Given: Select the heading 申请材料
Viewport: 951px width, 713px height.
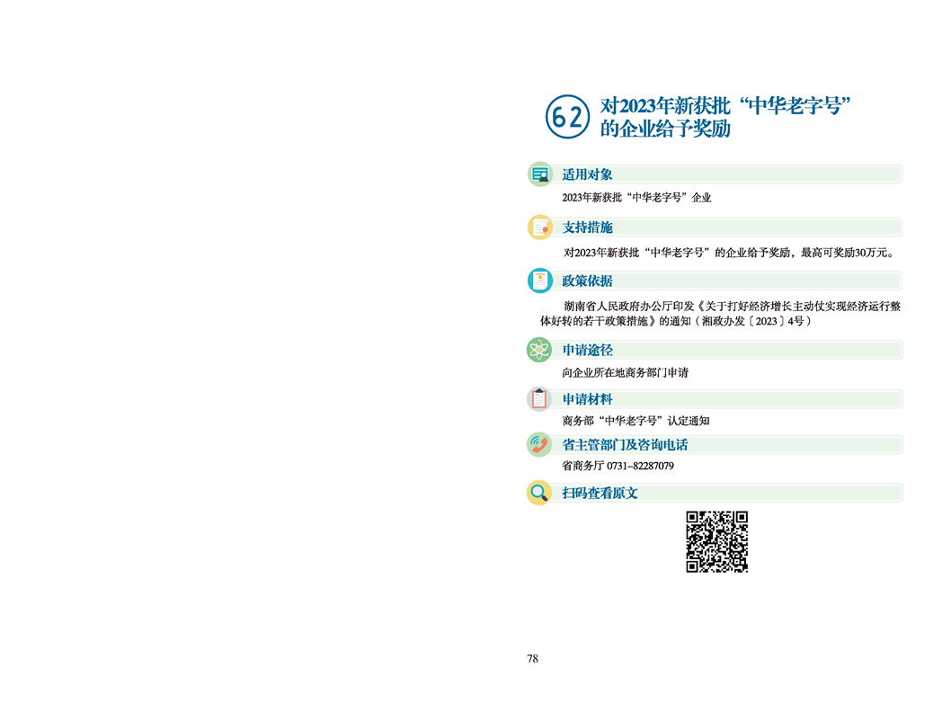Looking at the screenshot, I should [587, 399].
